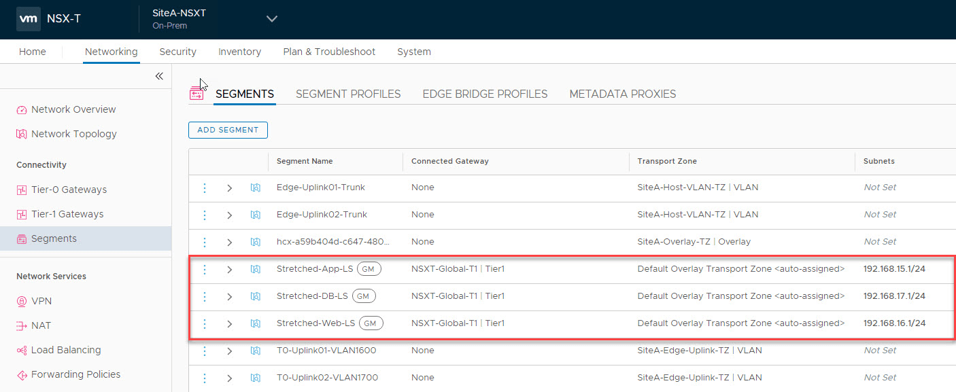Click the Forwarding Policies icon
This screenshot has width=956, height=392.
point(22,375)
